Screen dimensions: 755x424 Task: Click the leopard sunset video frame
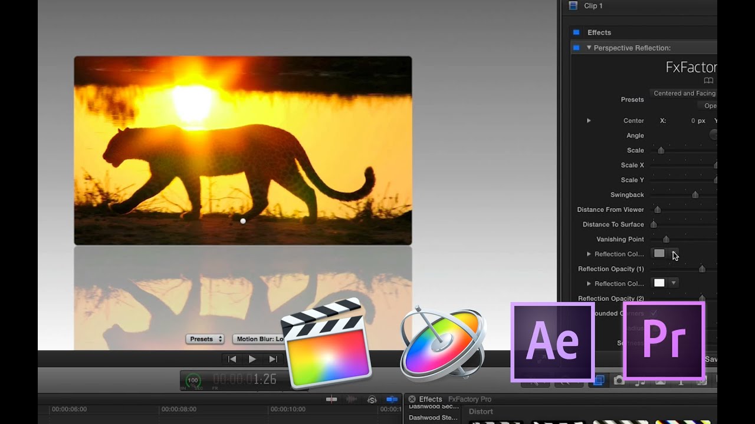tap(243, 150)
